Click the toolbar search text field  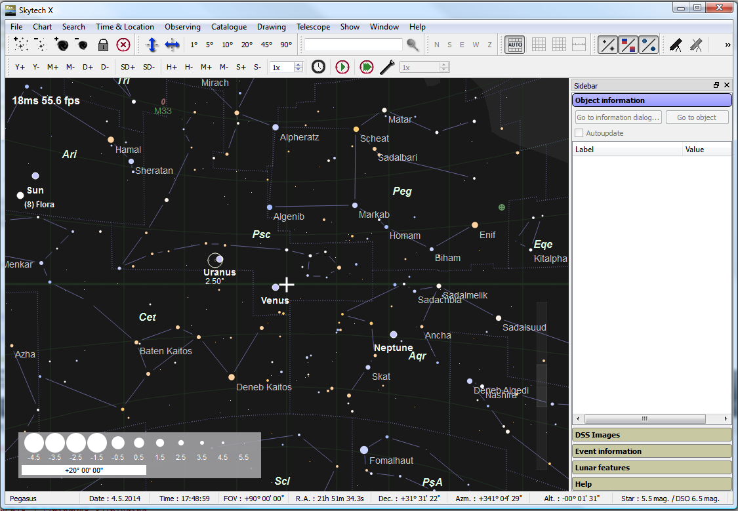click(x=354, y=45)
